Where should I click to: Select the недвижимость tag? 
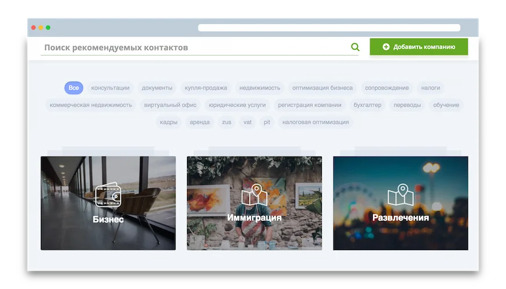pyautogui.click(x=259, y=88)
